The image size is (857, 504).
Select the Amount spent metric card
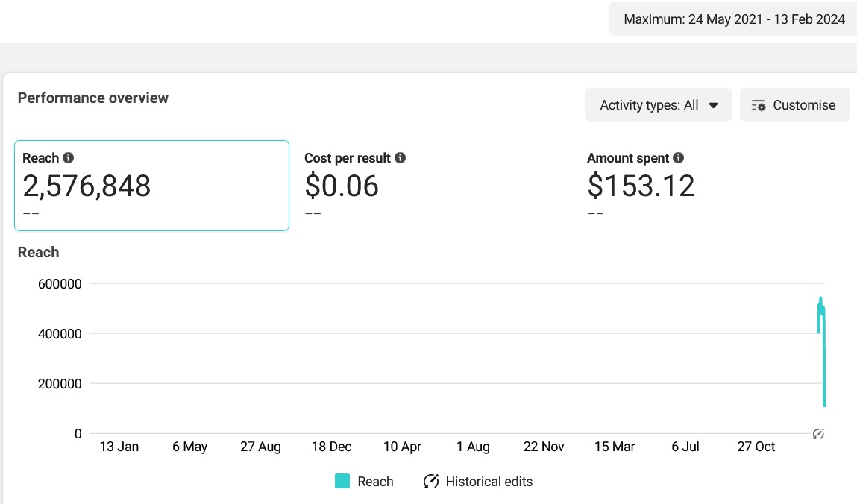pyautogui.click(x=716, y=186)
